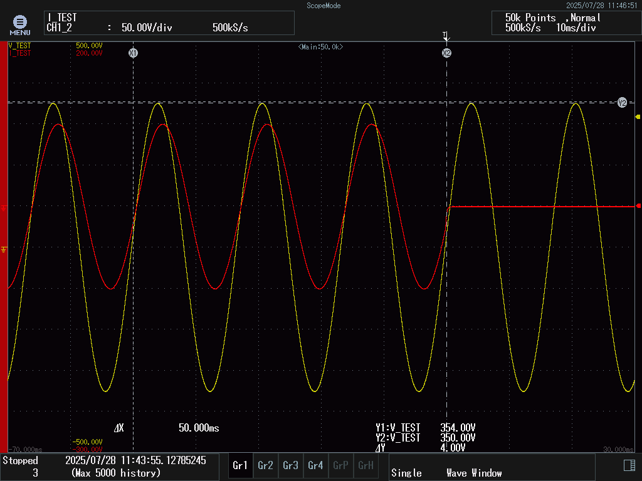Click the red I_TEST right-edge level indicator

tap(638, 206)
